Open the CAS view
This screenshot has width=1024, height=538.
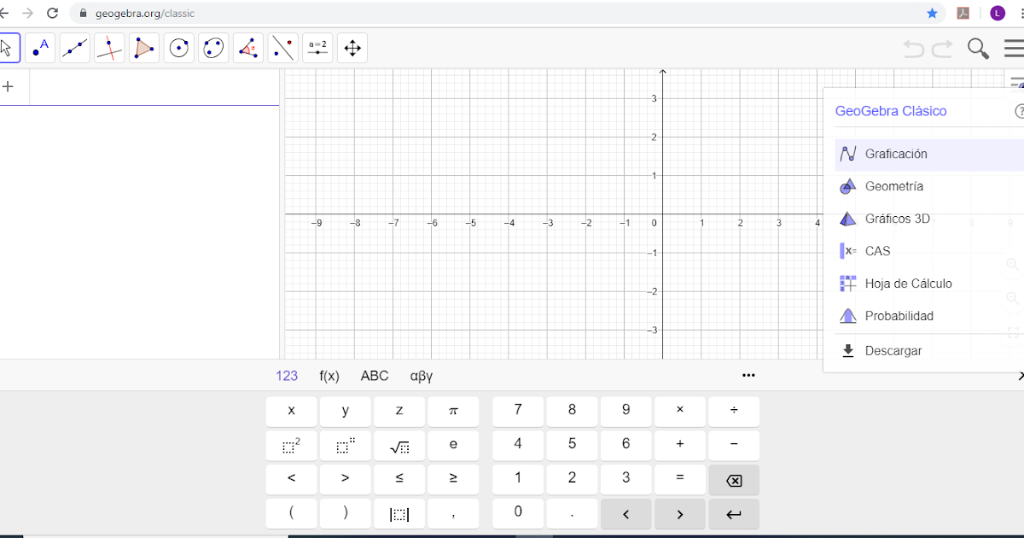(877, 250)
